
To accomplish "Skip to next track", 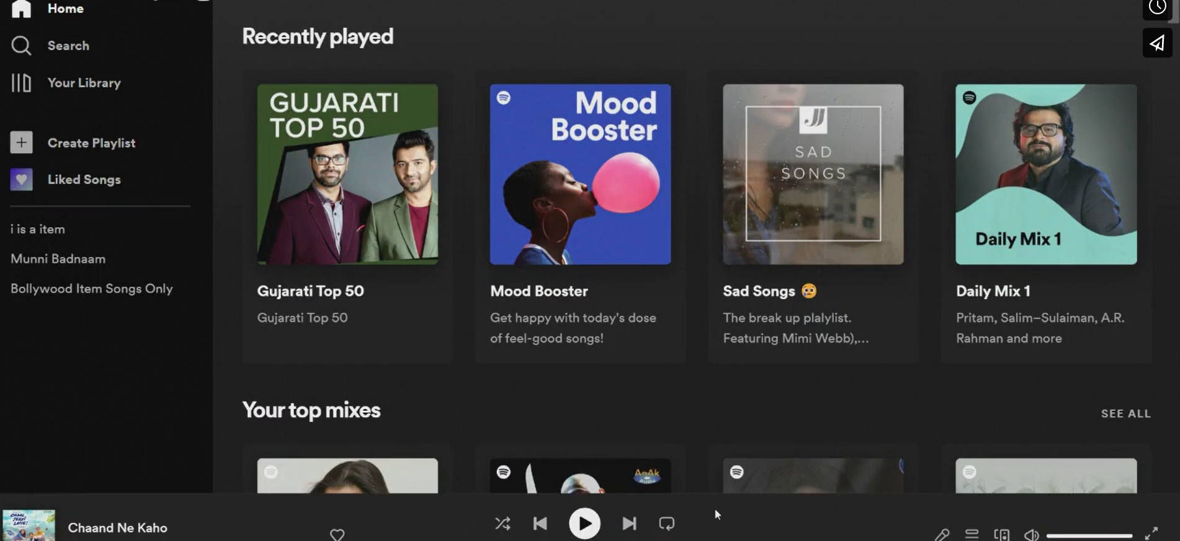I will 629,524.
